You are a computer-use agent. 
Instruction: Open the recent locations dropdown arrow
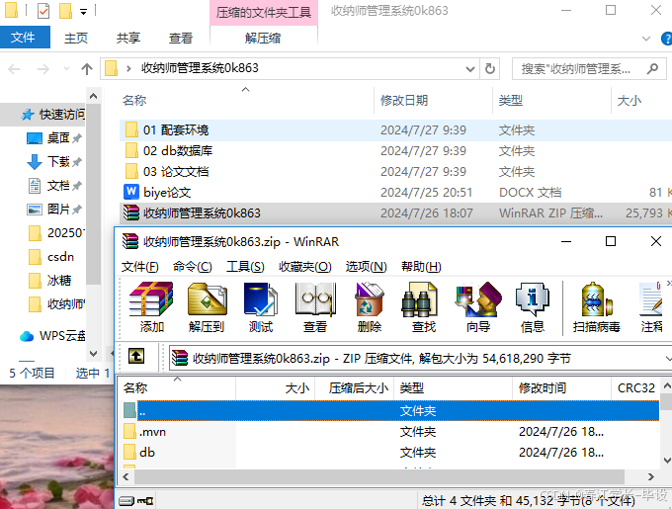click(66, 68)
